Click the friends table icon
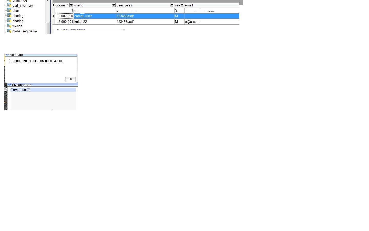The height and width of the screenshot is (231, 369). pos(9,26)
